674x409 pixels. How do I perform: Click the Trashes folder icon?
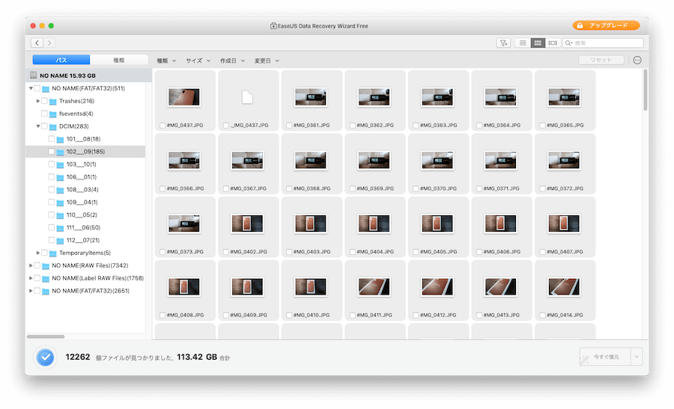point(53,101)
